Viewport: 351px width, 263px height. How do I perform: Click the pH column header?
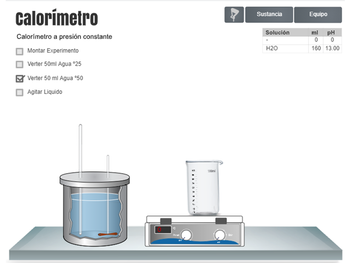331,32
